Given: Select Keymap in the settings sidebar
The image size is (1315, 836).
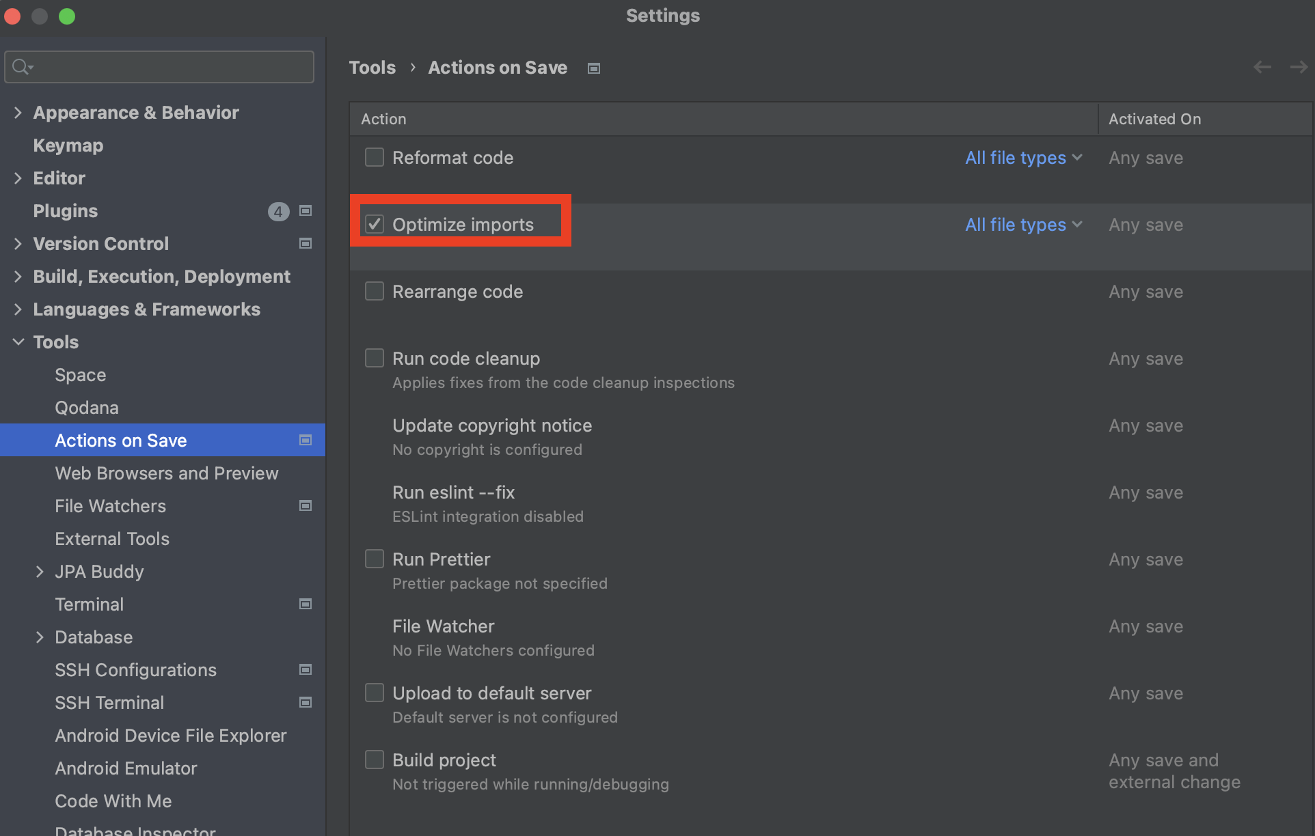Looking at the screenshot, I should (x=68, y=145).
